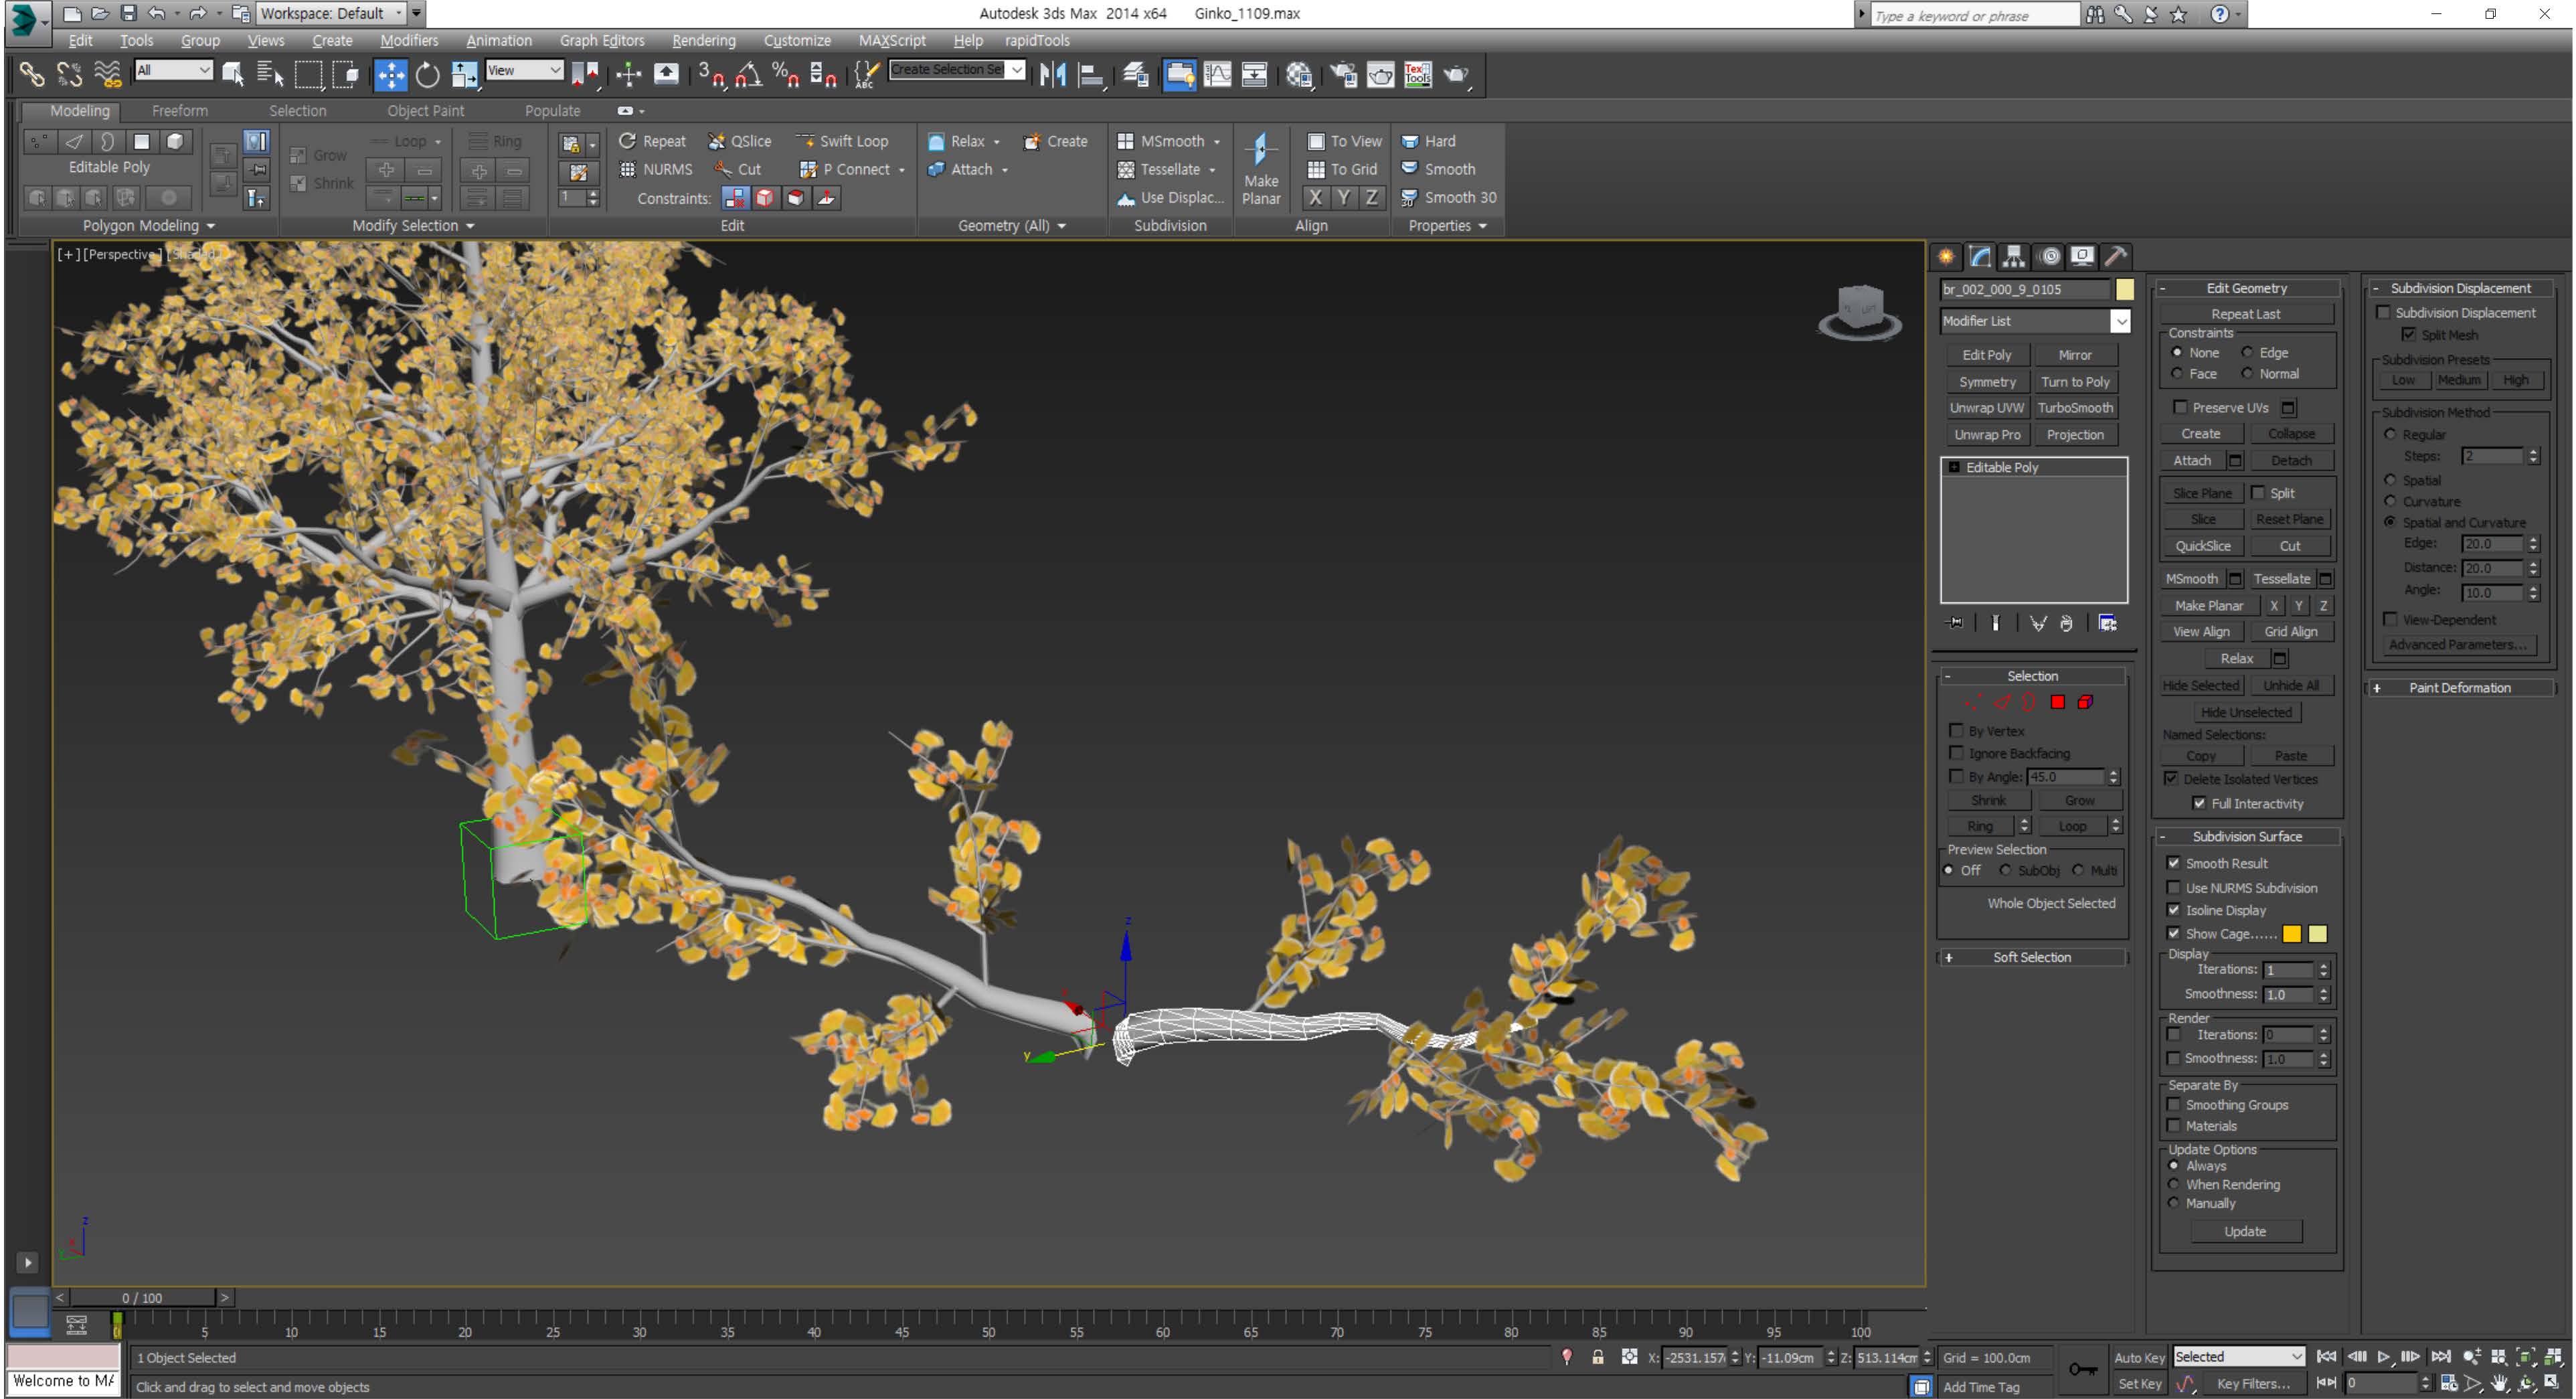Open the Material Editor icon
Image resolution: width=2576 pixels, height=1399 pixels.
coord(1299,74)
